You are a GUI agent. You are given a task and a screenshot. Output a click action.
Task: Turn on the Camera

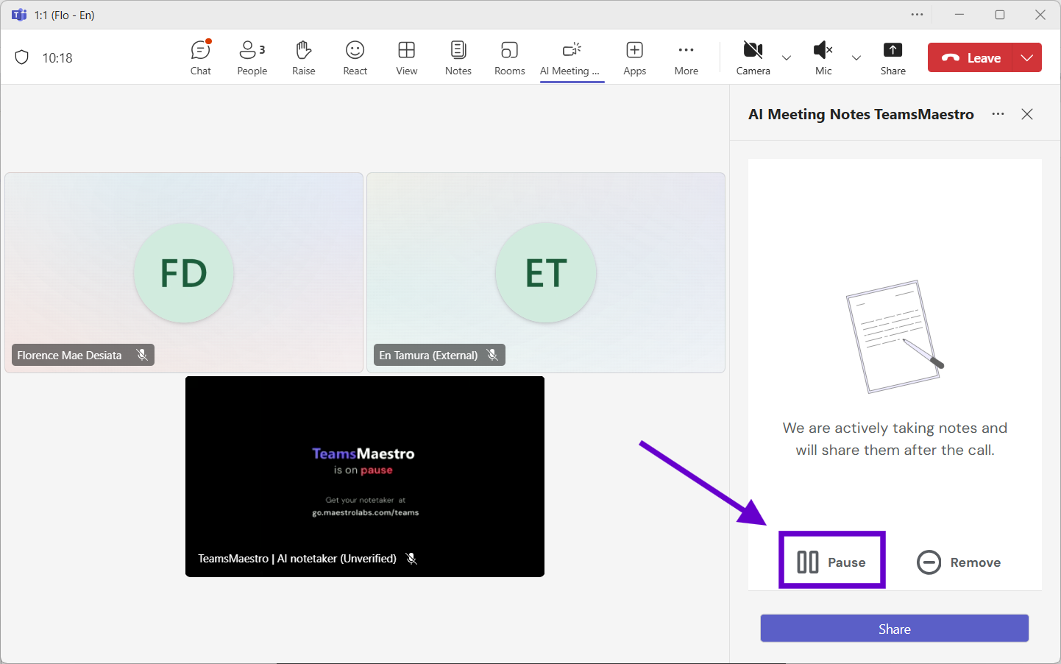coord(753,58)
